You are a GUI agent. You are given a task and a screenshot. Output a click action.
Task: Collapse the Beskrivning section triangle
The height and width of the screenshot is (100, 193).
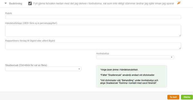coord(6,3)
